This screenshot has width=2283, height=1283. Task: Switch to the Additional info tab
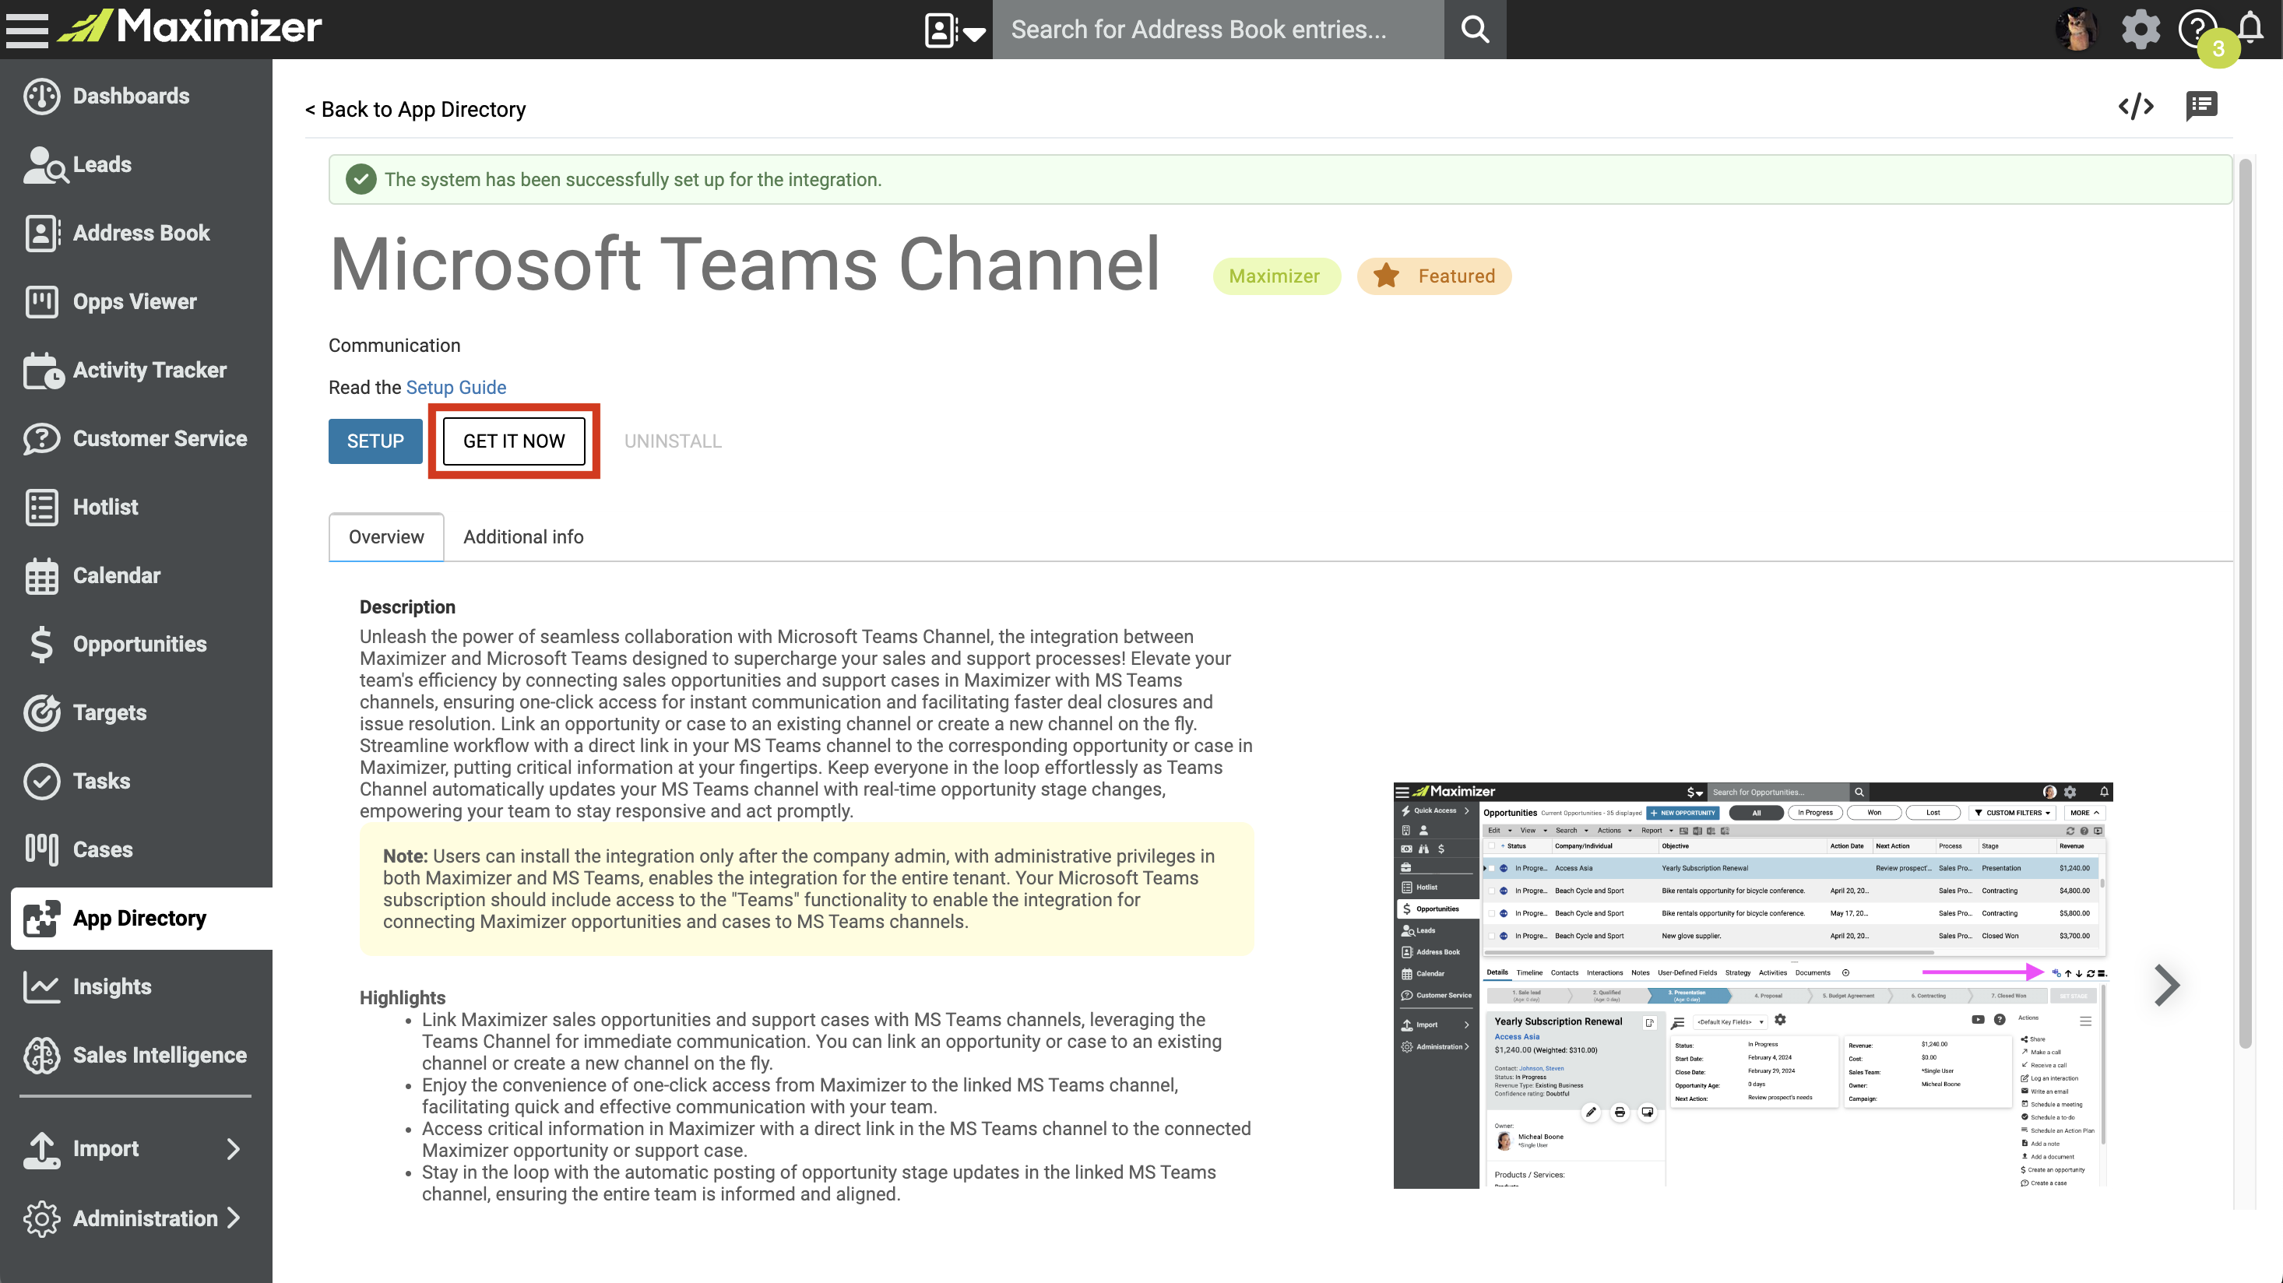pos(523,537)
